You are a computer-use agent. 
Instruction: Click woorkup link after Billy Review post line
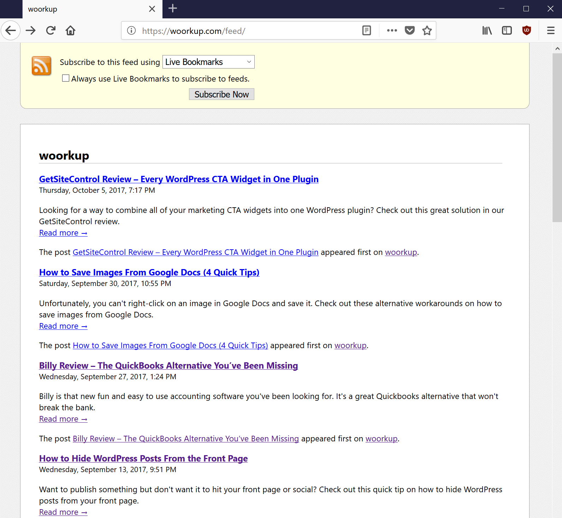pyautogui.click(x=381, y=439)
